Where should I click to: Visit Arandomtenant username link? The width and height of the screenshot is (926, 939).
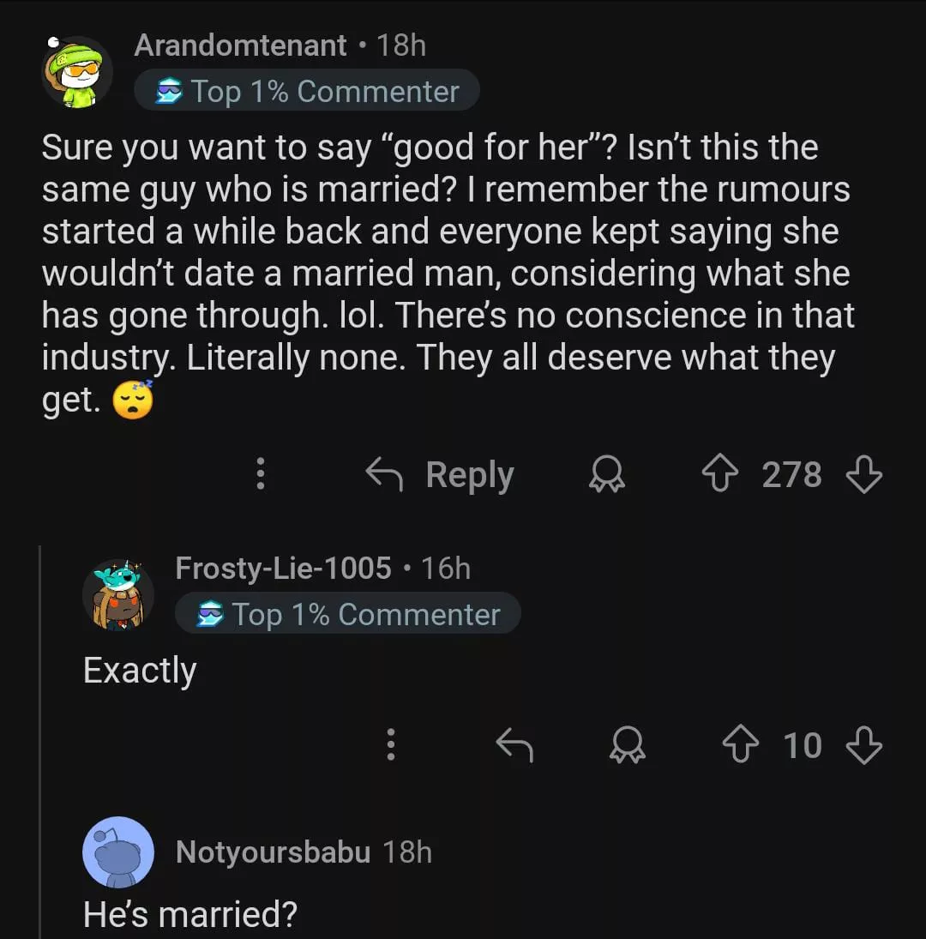240,45
